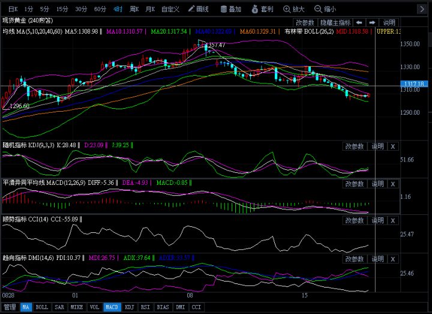This screenshot has width=432, height=314.
Task: Hide main indicator via 隐藏主指标
Action: click(335, 22)
